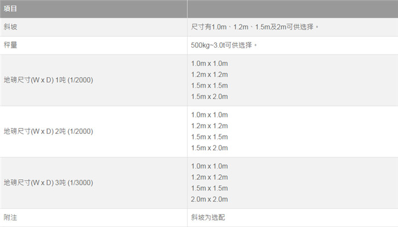The width and height of the screenshot is (398, 227).
Task: Click the 地磅尺寸(W x D) 2吨 (1/2000) label
Action: pyautogui.click(x=48, y=131)
